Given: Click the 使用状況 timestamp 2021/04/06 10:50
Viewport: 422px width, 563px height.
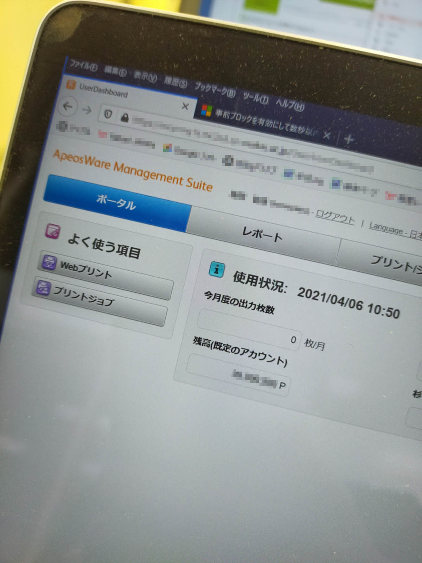Looking at the screenshot, I should click(349, 303).
